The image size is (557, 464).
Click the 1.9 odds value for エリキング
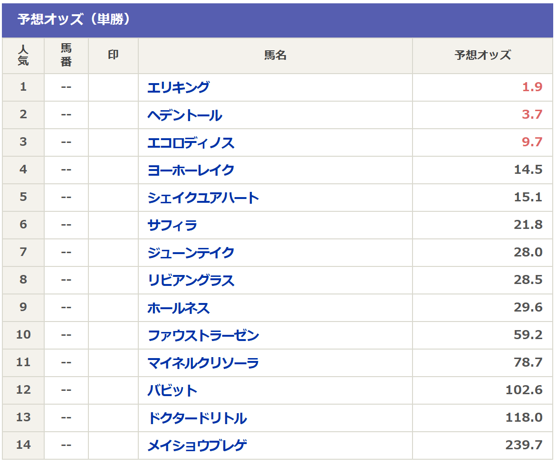point(532,87)
